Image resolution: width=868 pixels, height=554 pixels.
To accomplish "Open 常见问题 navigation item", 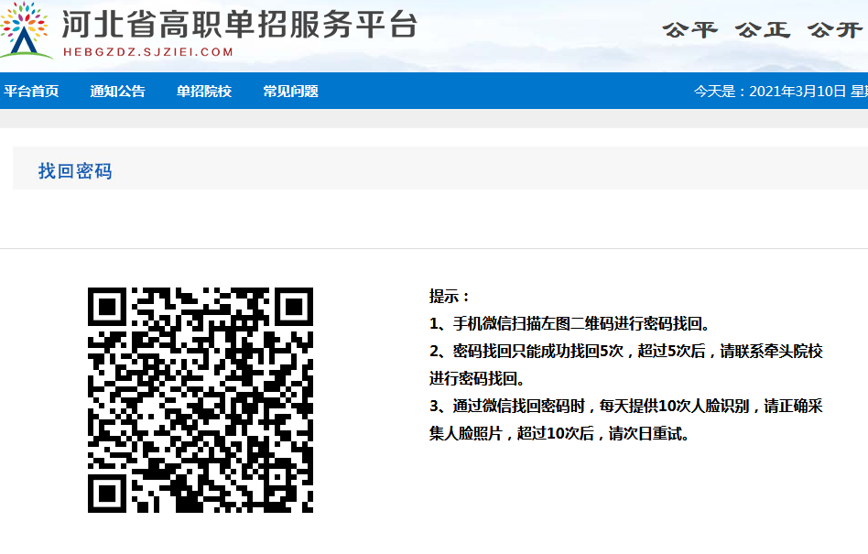I will pyautogui.click(x=290, y=92).
